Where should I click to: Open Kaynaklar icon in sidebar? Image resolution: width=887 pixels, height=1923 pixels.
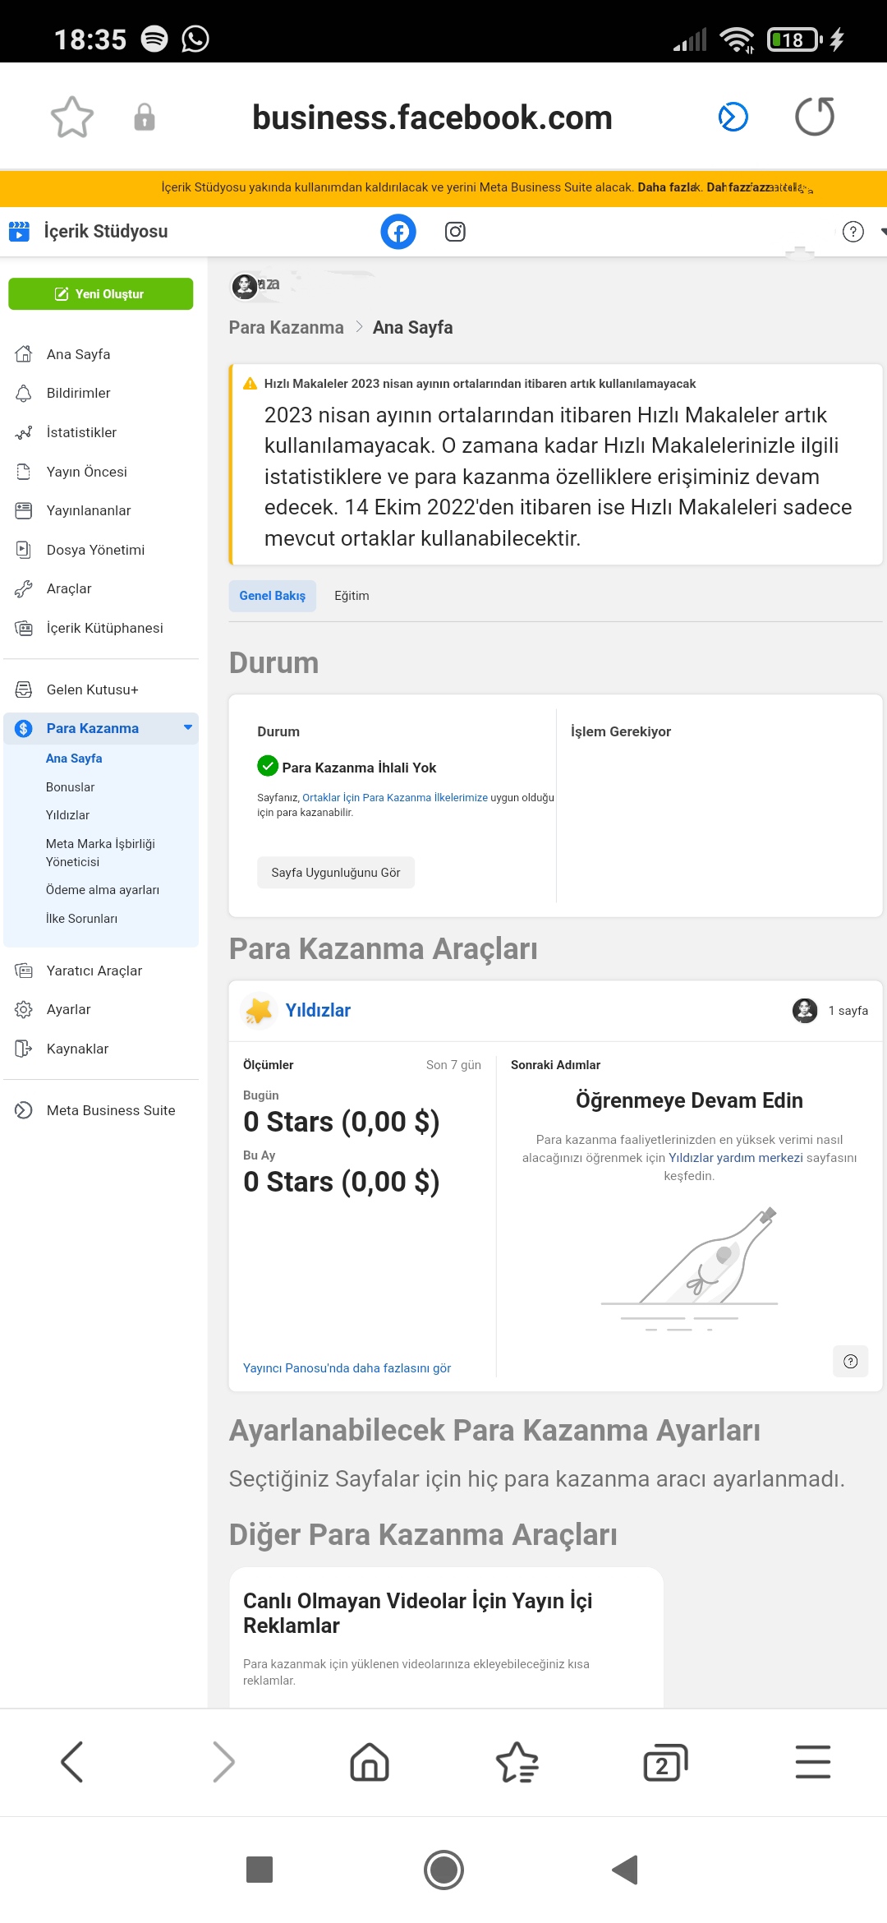click(24, 1049)
